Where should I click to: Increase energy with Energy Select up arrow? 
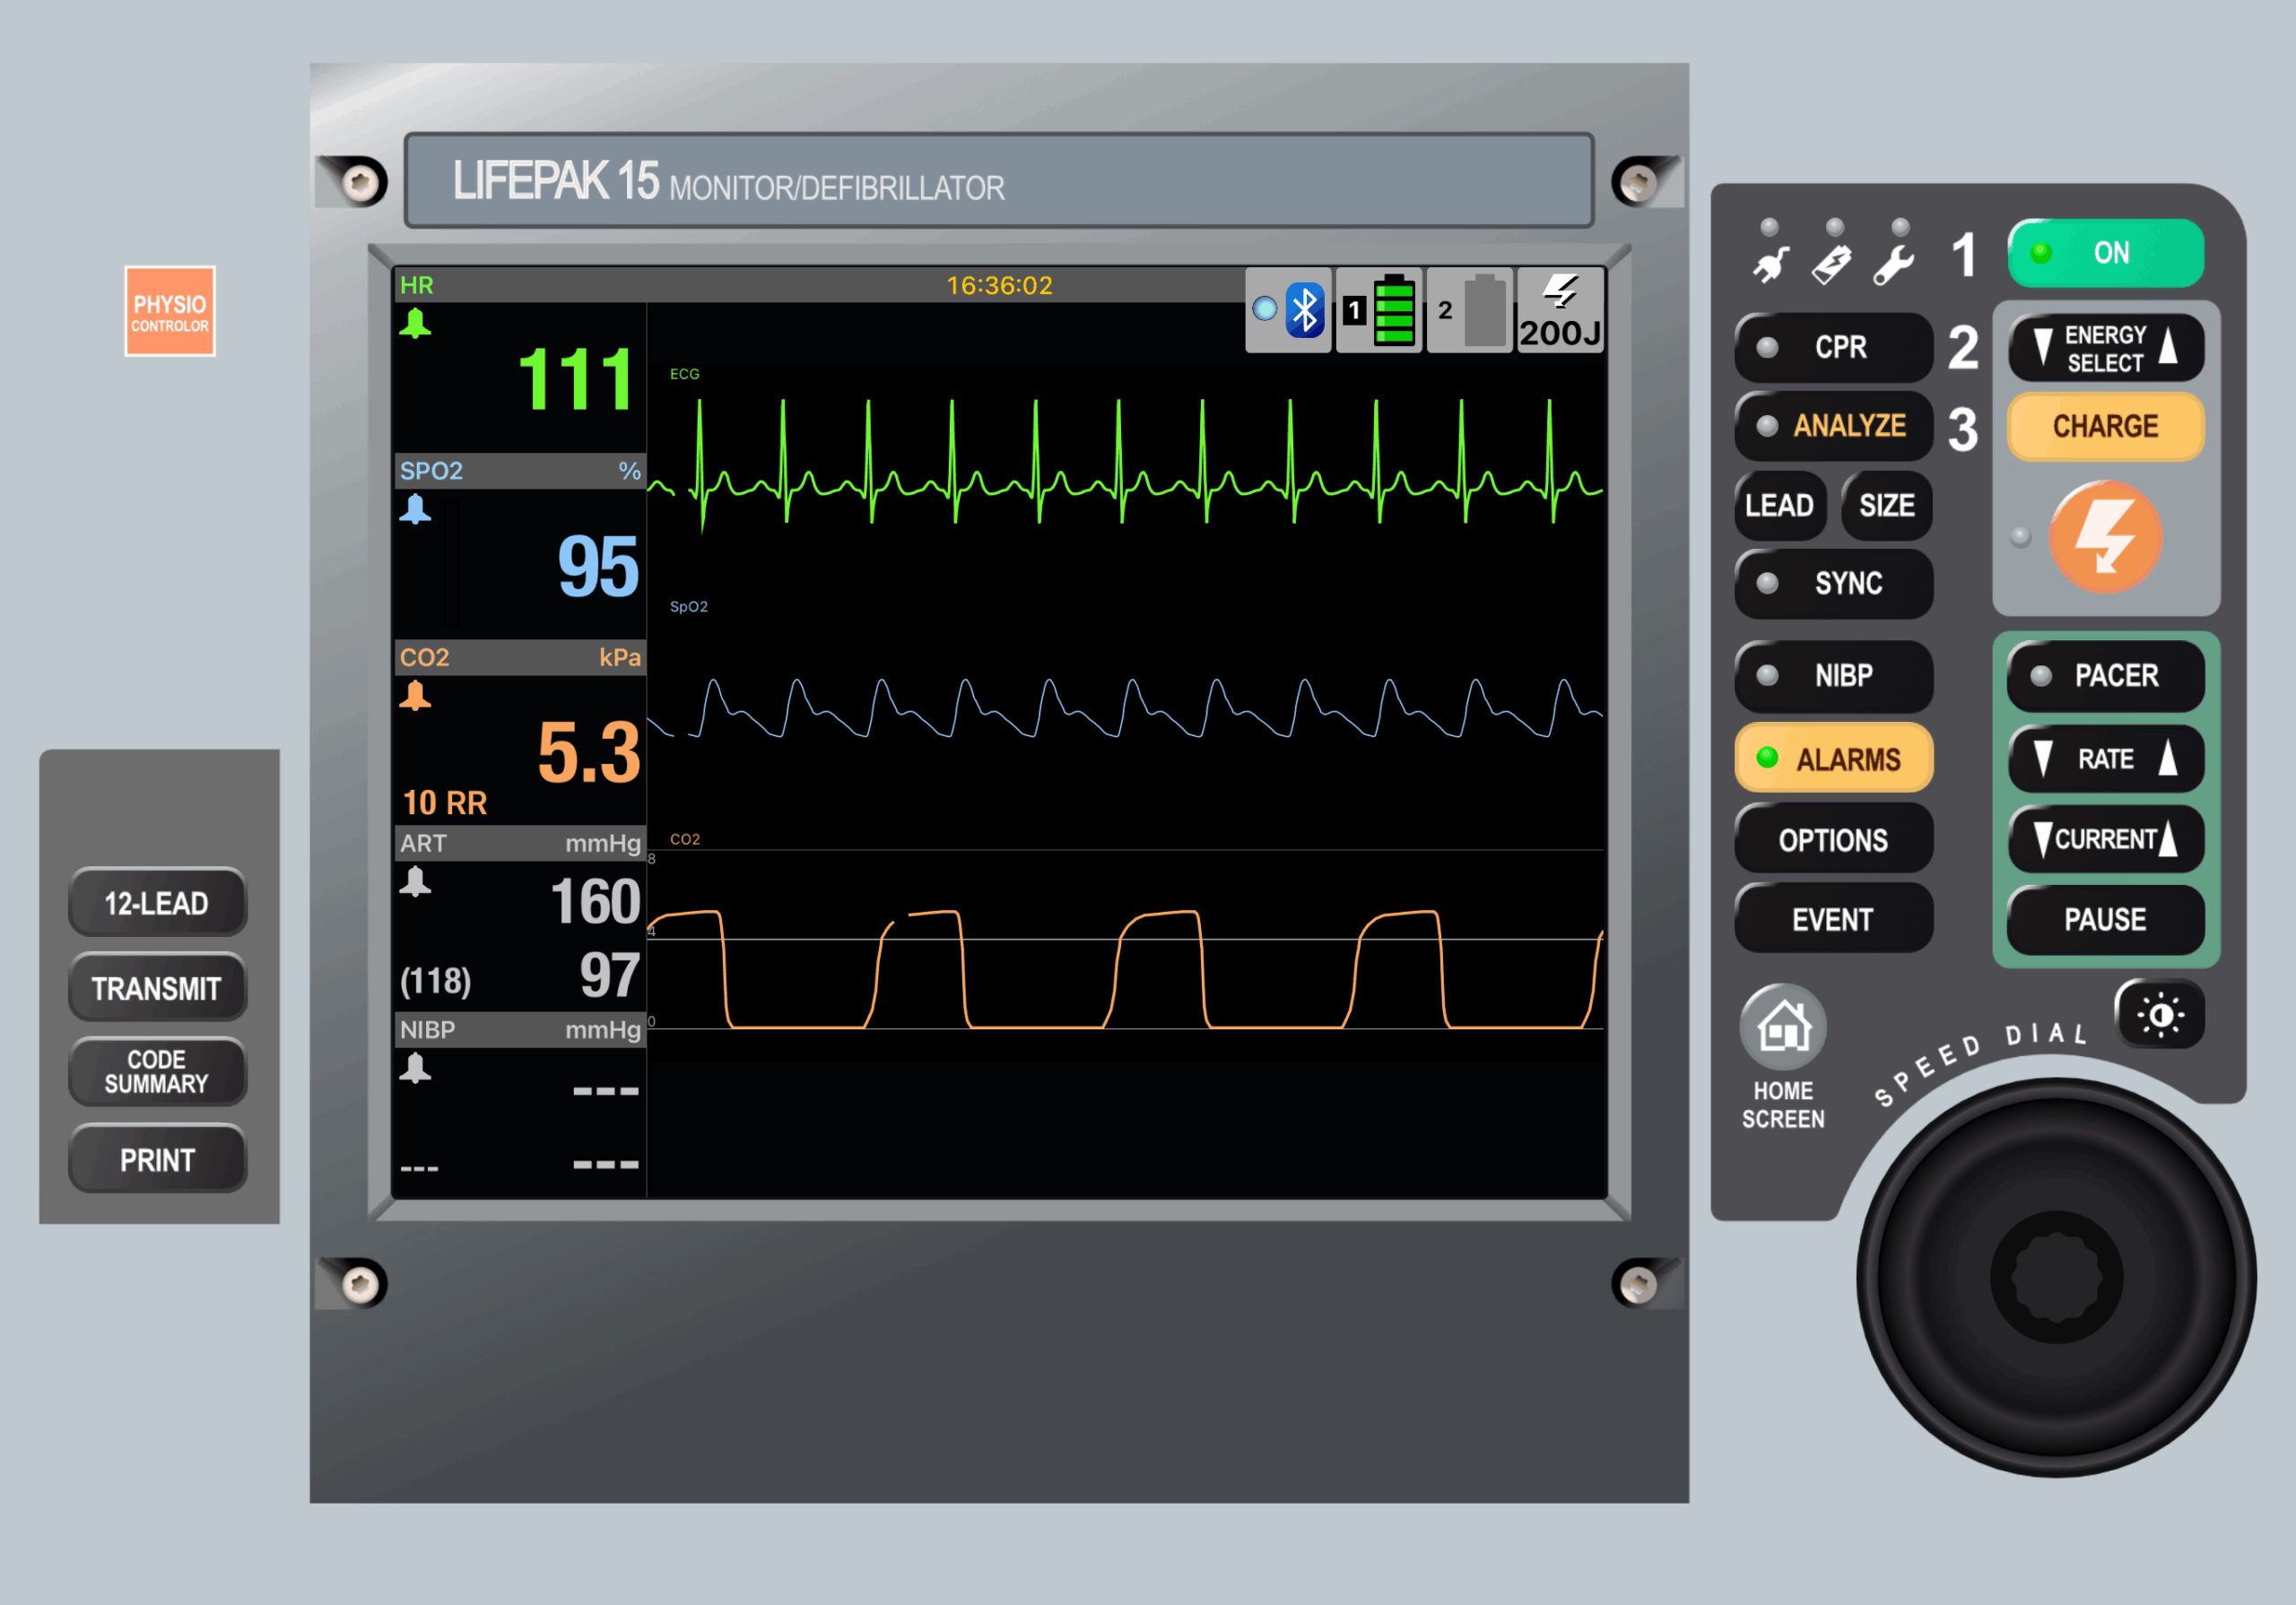point(2168,347)
